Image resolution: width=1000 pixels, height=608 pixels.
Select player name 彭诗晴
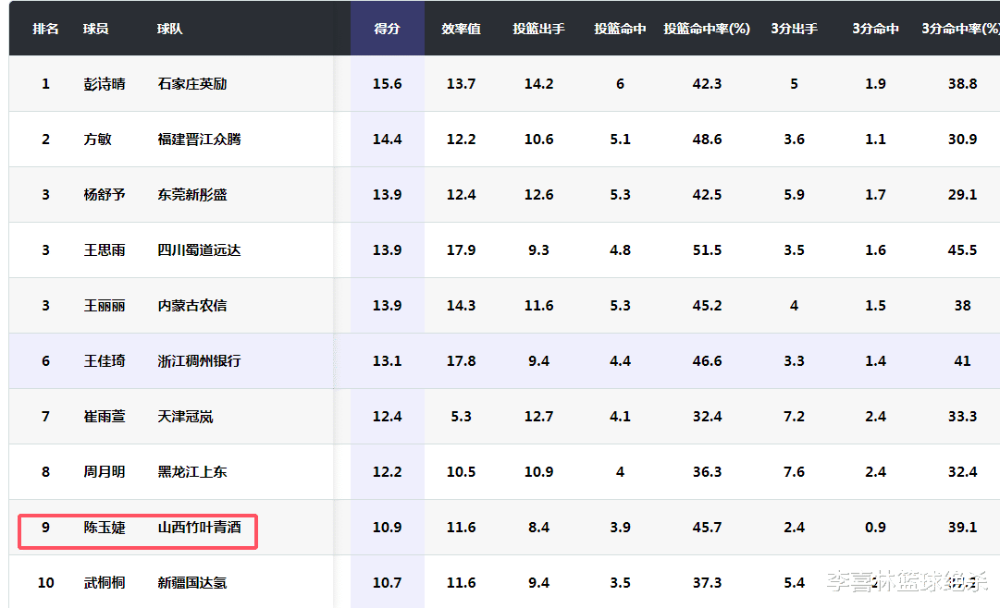click(x=105, y=84)
